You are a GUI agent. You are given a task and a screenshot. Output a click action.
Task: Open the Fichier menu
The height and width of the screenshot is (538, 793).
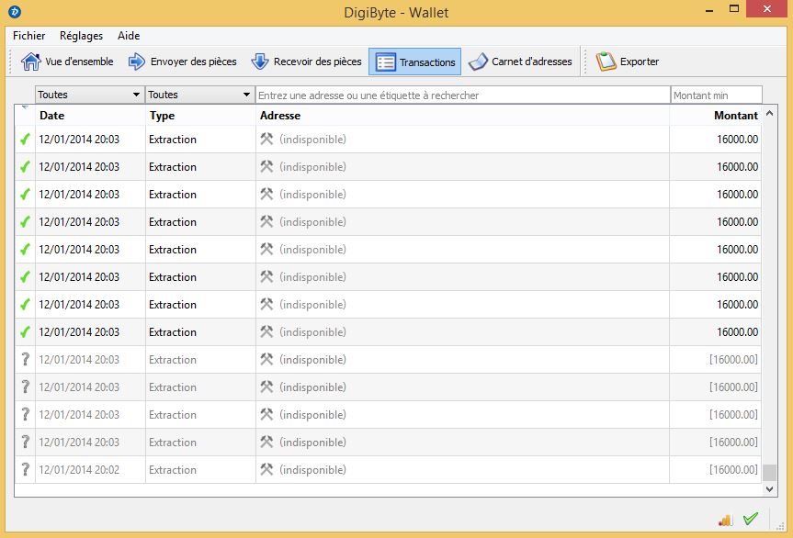click(x=28, y=36)
